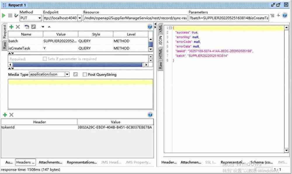Open help for the parameters table
Image resolution: width=292 pixels, height=174 pixels.
[x=150, y=27]
